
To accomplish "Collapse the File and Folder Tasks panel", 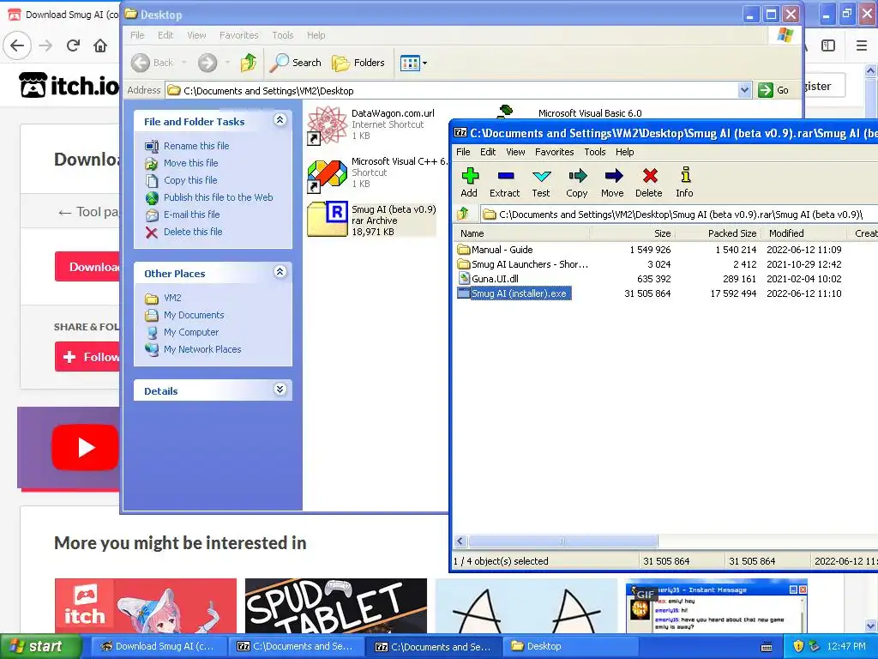I will point(280,120).
